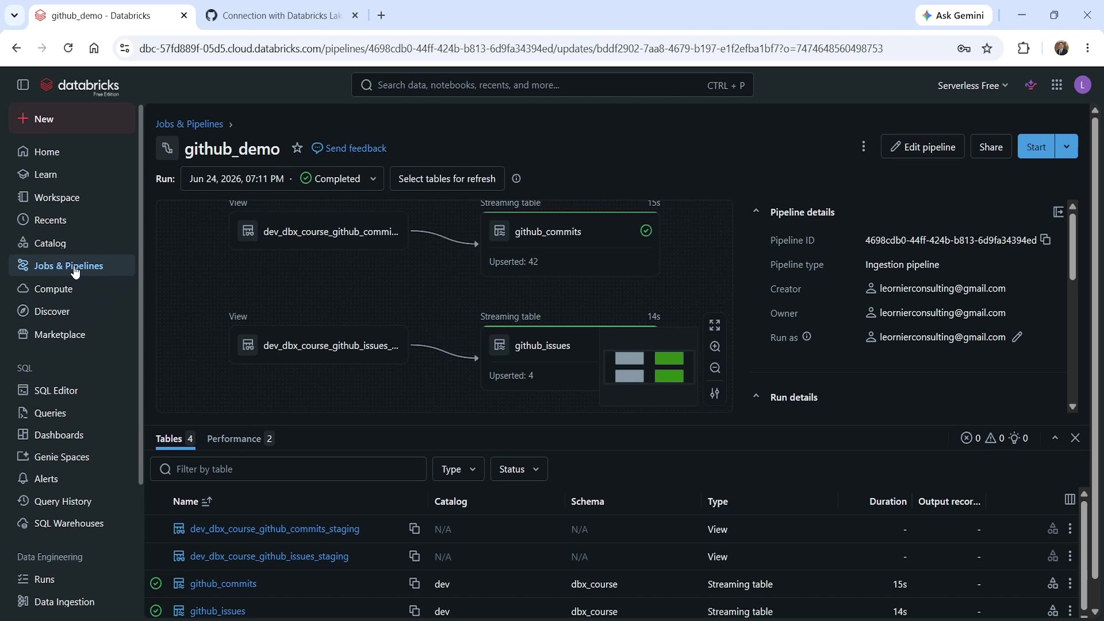1104x621 pixels.
Task: Open catalog icon on the github_commits row
Action: [x=1053, y=584]
